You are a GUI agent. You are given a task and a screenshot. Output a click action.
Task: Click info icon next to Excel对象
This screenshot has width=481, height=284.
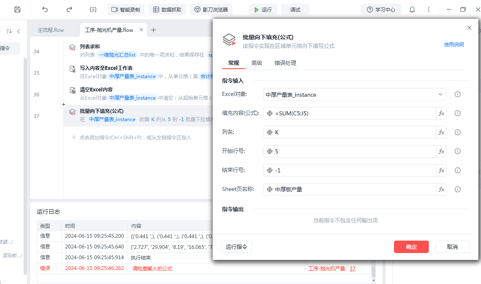pos(458,94)
